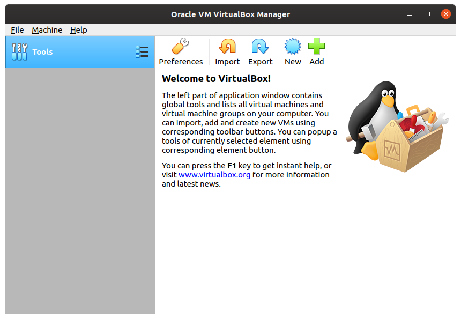Click the Import toolbar label text
The image size is (461, 319).
[x=227, y=61]
